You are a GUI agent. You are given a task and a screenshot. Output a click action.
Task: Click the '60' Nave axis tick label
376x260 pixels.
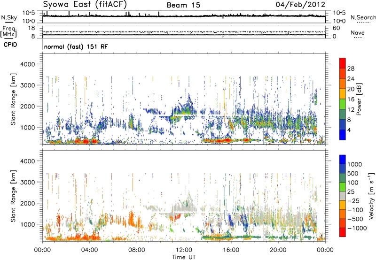click(336, 28)
